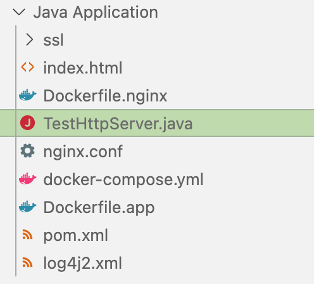Viewport: 314px width, 284px height.
Task: Expand the ssl folder chevron
Action: tap(30, 40)
